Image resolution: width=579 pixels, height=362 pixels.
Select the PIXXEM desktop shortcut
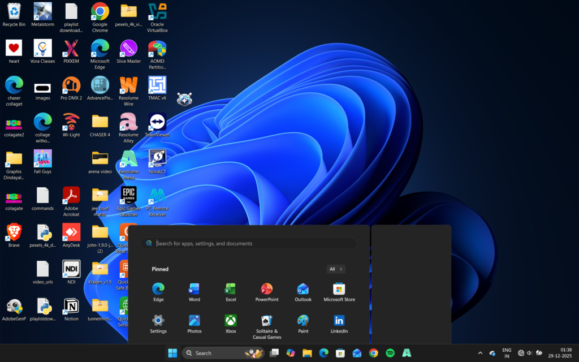pyautogui.click(x=71, y=51)
